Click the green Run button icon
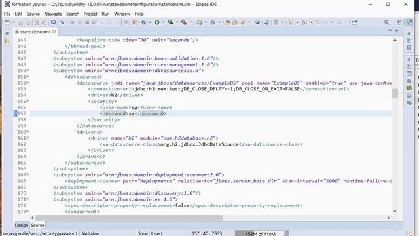 pos(157,22)
